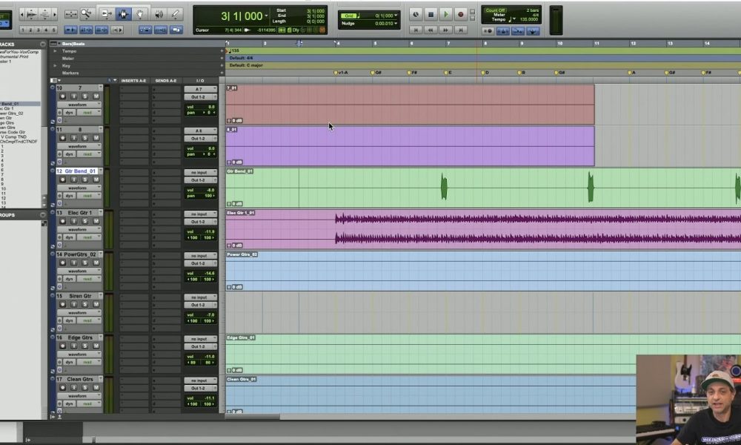Viewport: 741px width, 445px height.
Task: Select zoom preset 3
Action: coord(38,30)
